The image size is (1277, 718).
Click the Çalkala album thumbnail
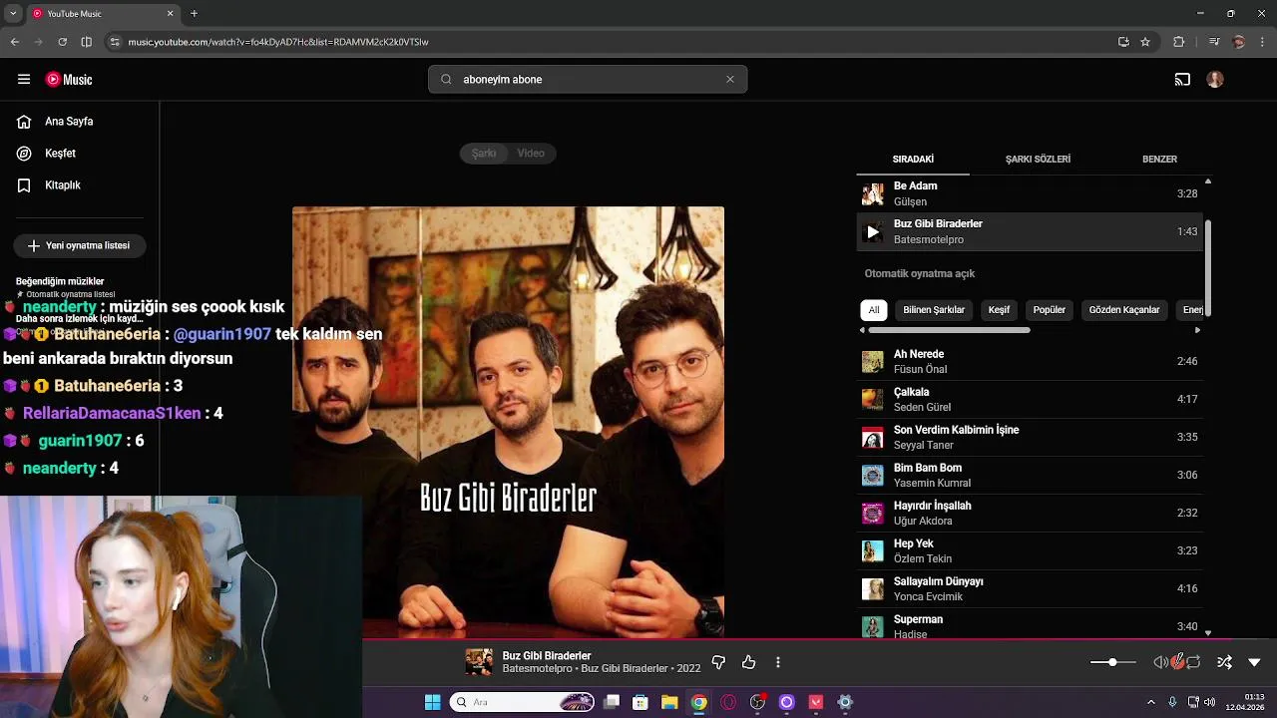click(873, 400)
